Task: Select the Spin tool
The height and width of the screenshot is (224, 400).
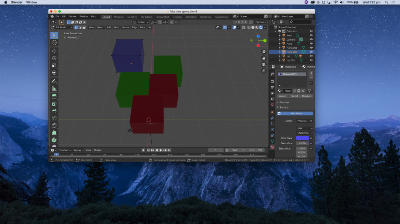Action: click(x=54, y=140)
